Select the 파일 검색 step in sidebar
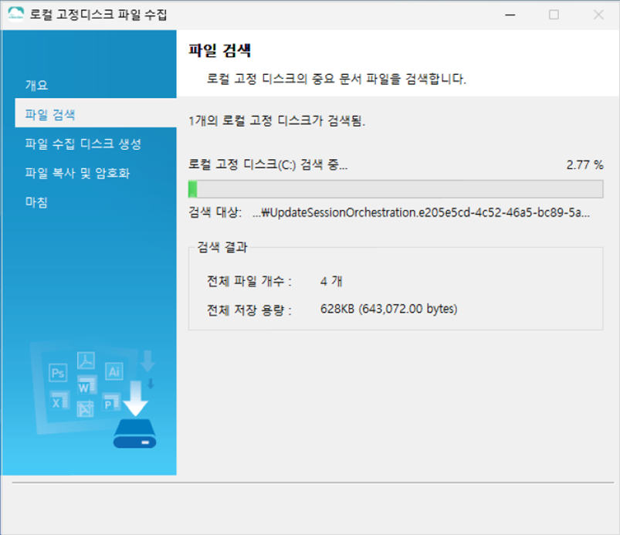620x535 pixels. tap(96, 114)
